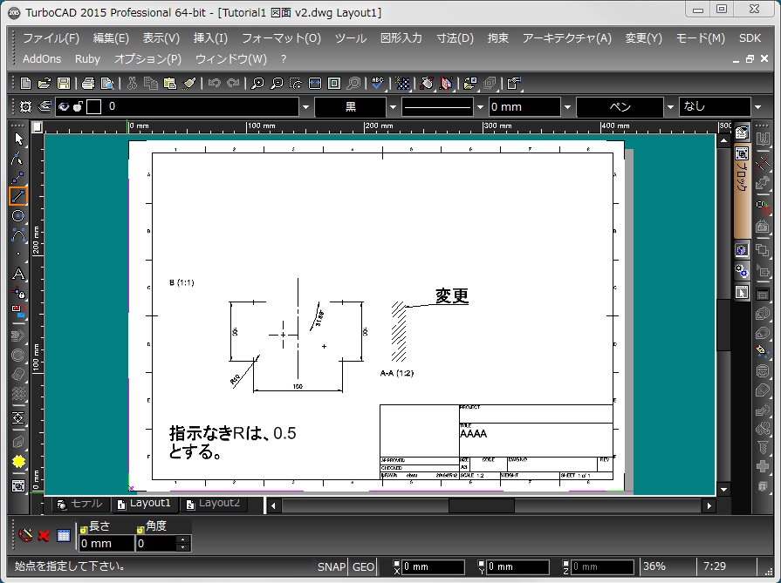This screenshot has height=583, width=781.
Task: Click the line style preview box
Action: coord(437,107)
